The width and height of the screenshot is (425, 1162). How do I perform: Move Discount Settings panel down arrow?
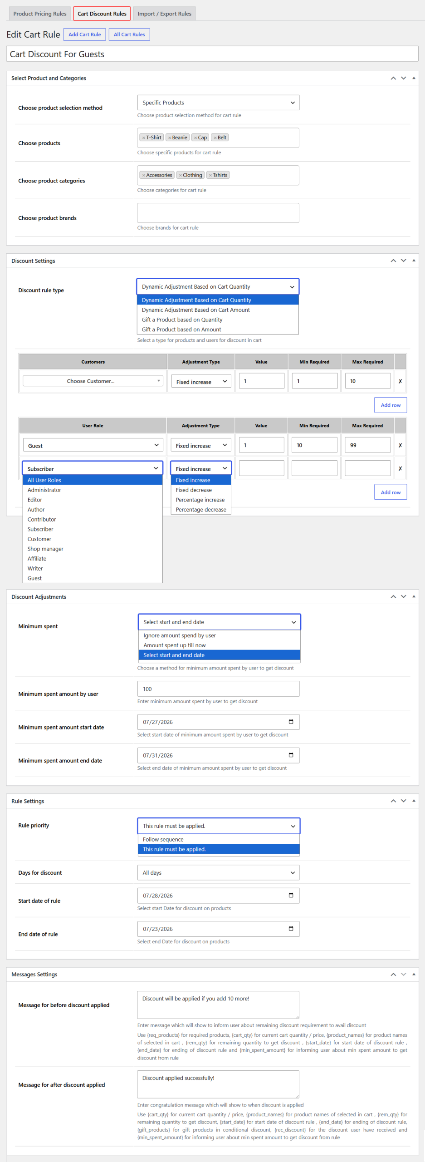click(x=403, y=261)
